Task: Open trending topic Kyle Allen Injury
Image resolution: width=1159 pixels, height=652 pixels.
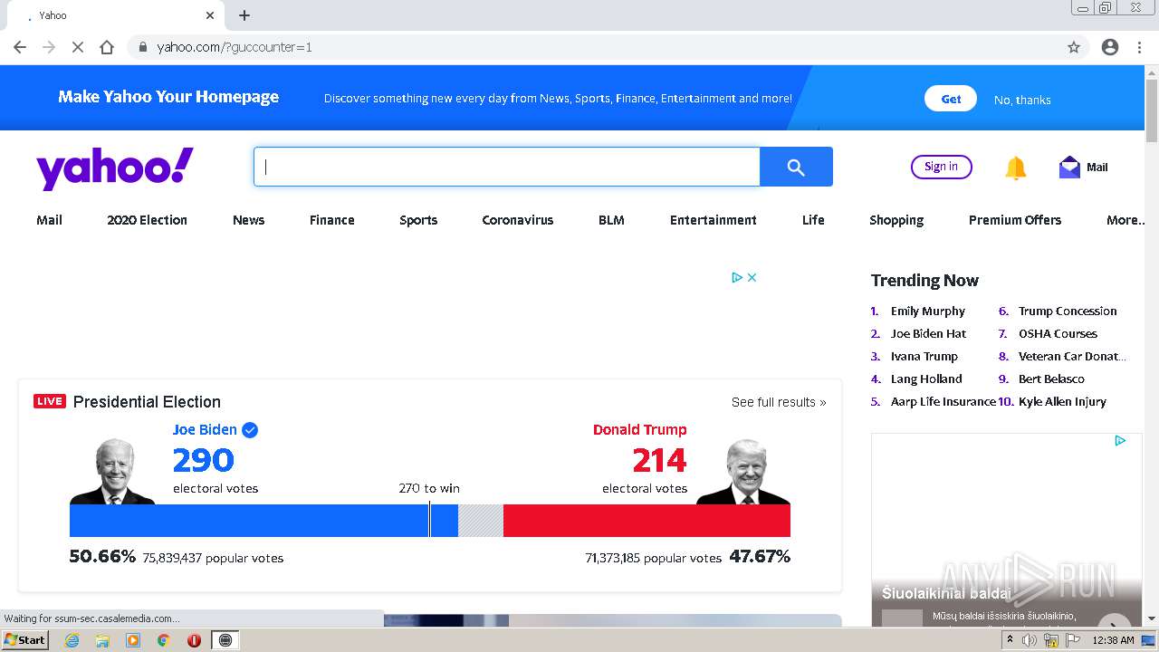Action: pyautogui.click(x=1062, y=401)
